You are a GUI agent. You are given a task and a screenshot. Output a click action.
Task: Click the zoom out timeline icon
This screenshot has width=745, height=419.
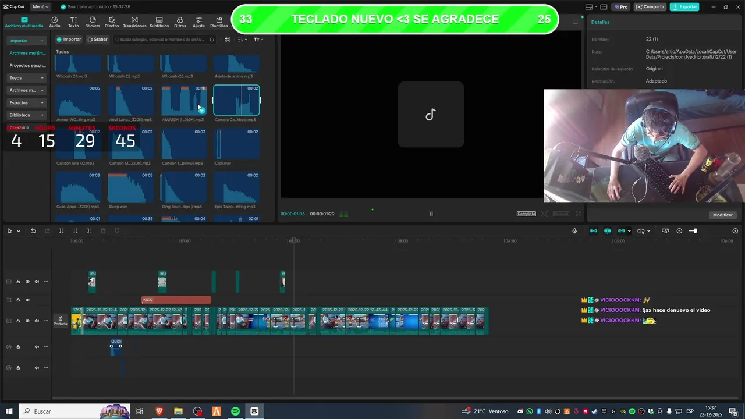[x=679, y=231]
